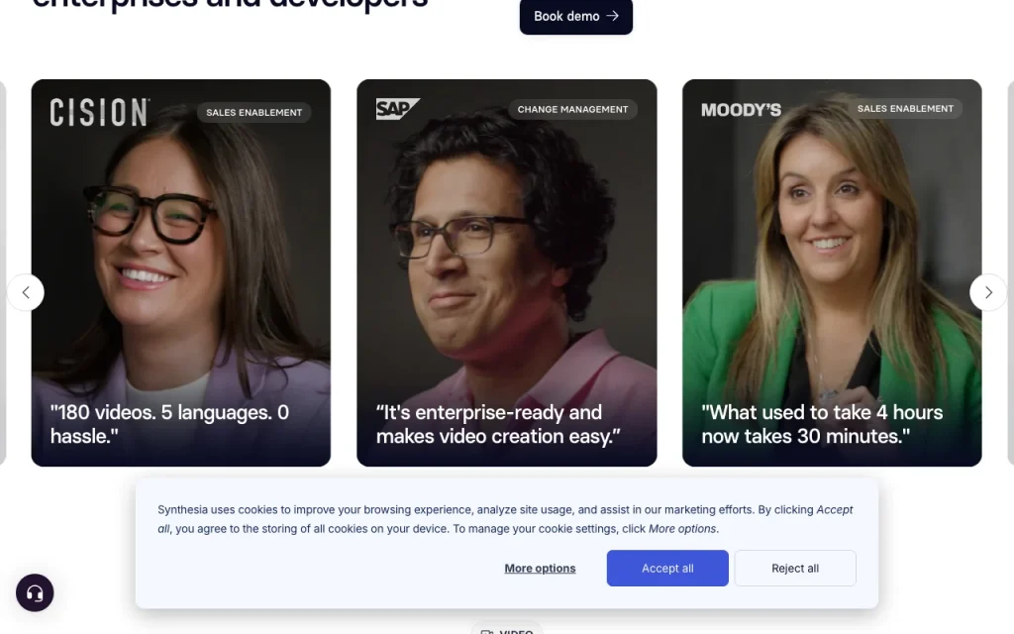Open the Cision testimonial card
This screenshot has height=634, width=1014.
[x=181, y=272]
